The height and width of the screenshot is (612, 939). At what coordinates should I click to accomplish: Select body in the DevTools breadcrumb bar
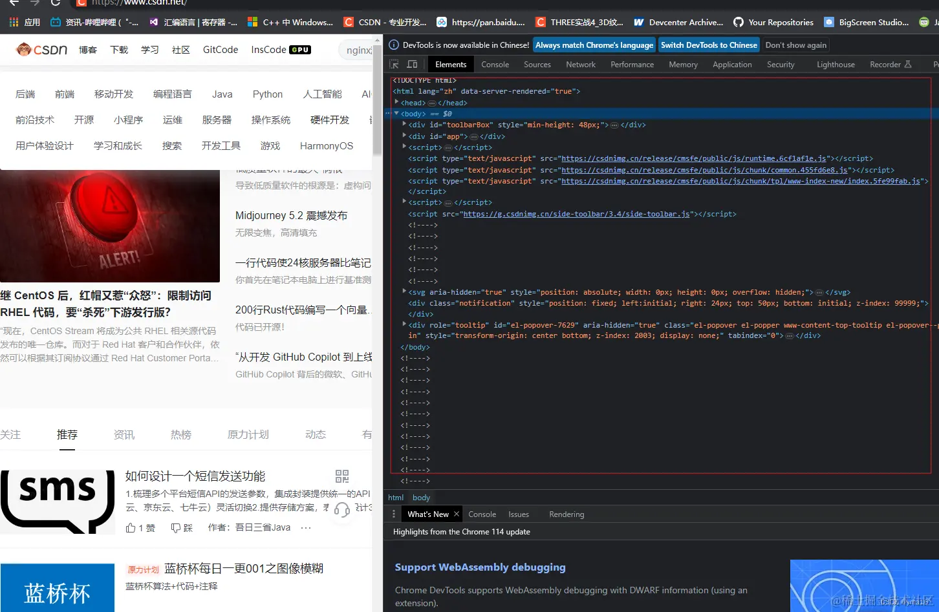(421, 497)
